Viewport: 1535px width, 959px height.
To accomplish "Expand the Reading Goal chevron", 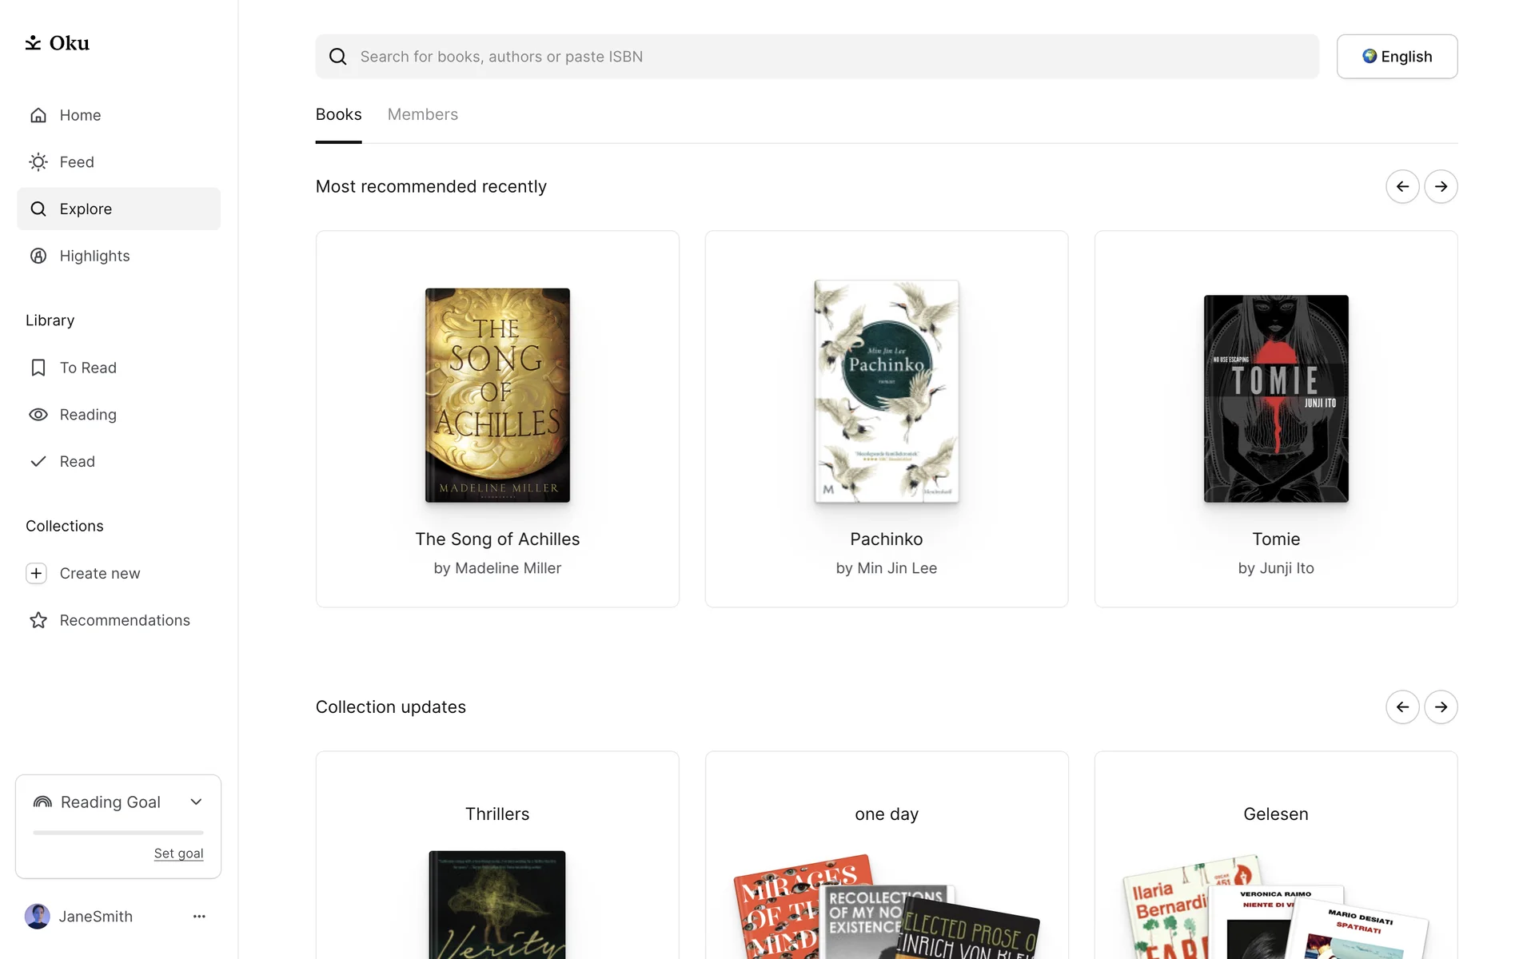I will pyautogui.click(x=197, y=802).
